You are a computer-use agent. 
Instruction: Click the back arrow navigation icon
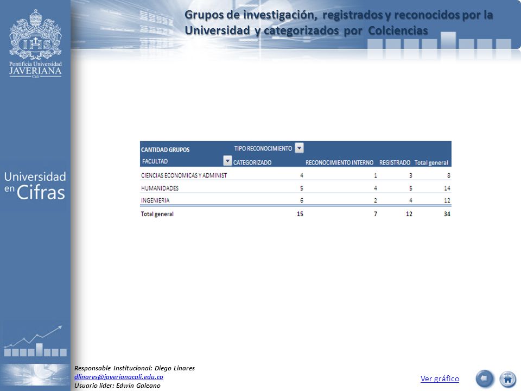pyautogui.click(x=485, y=379)
